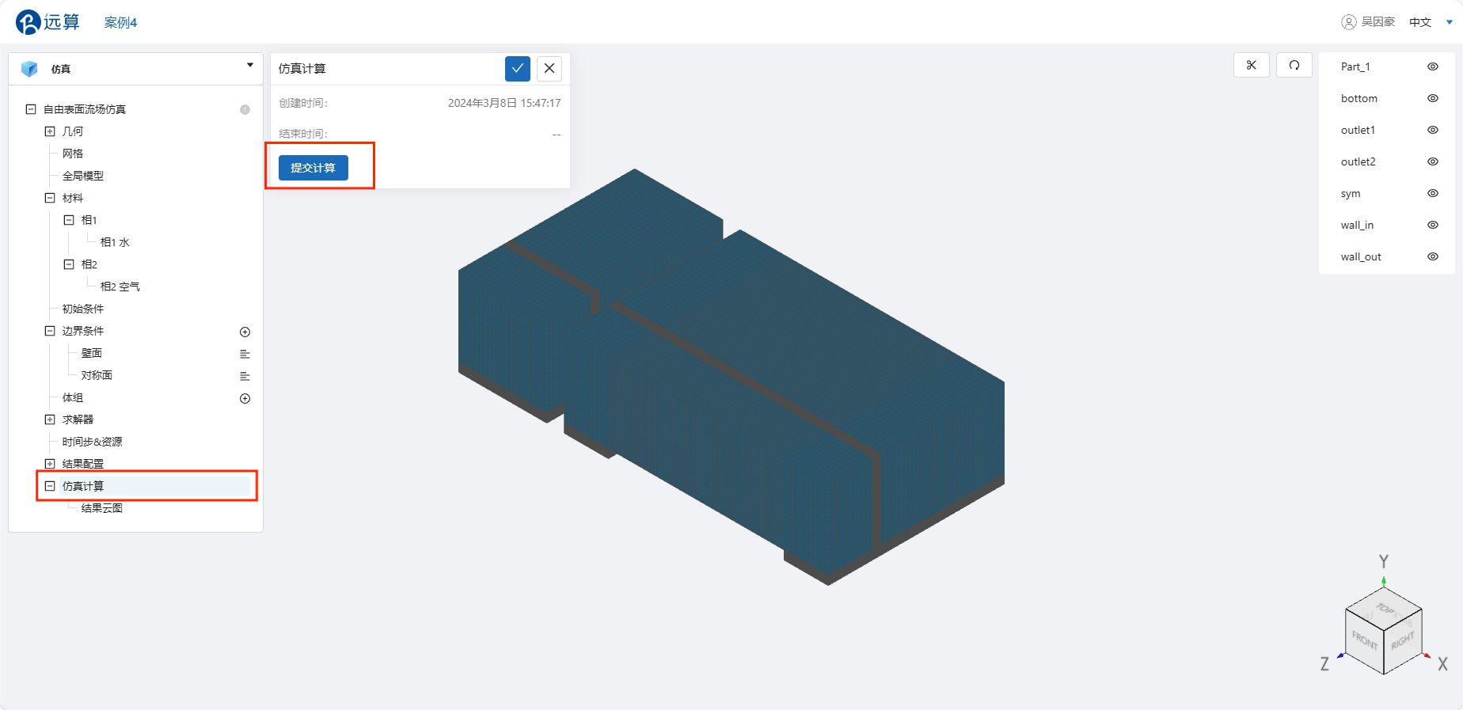
Task: Select 时间步&资源 in the tree
Action: [93, 442]
